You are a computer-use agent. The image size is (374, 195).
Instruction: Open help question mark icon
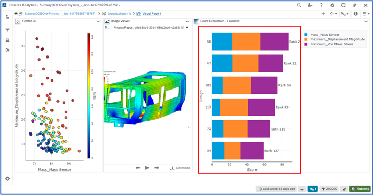(321, 5)
